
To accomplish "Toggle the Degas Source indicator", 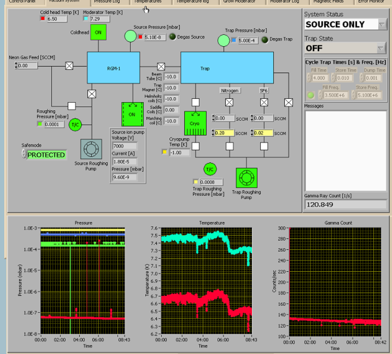I will (173, 37).
